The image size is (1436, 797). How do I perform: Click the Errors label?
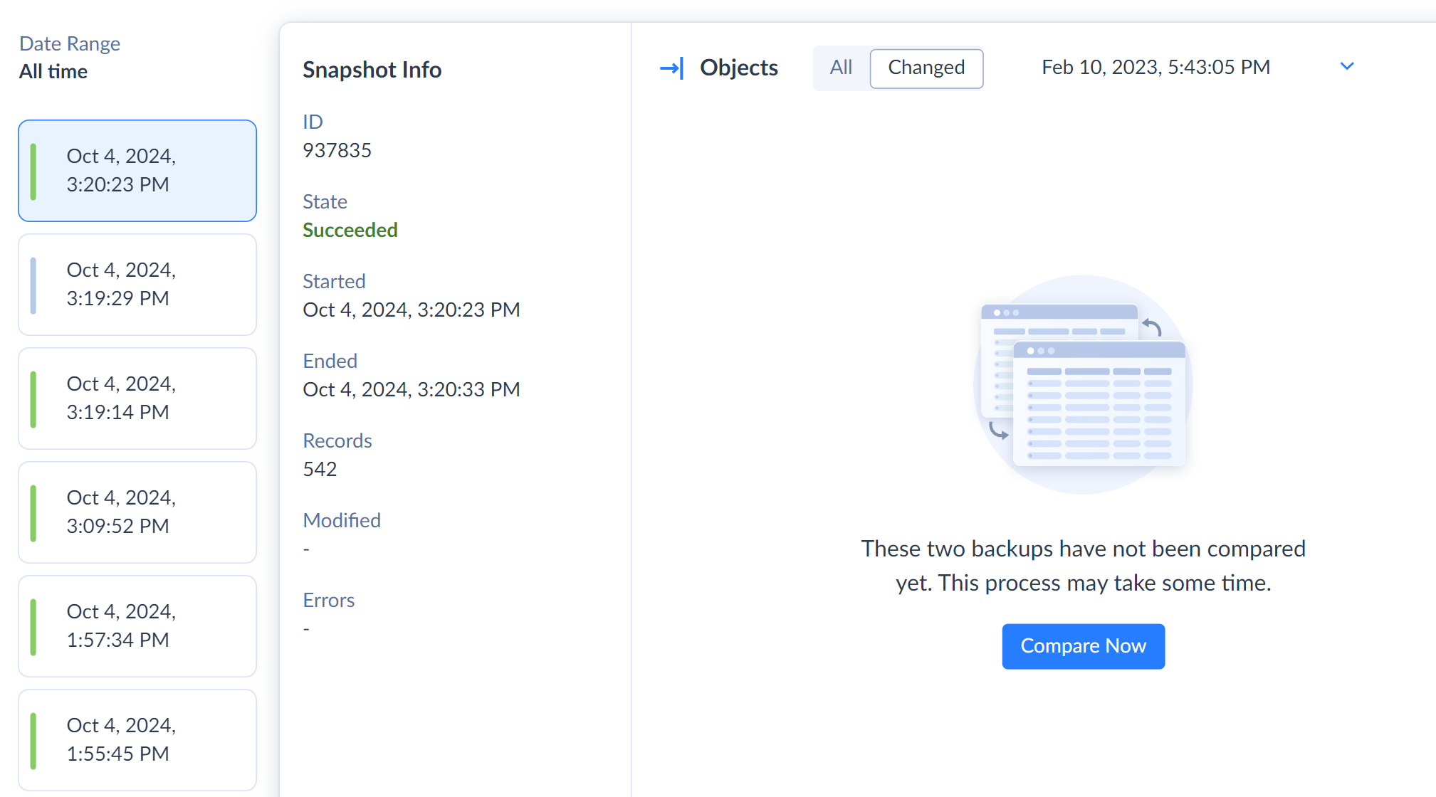(328, 600)
